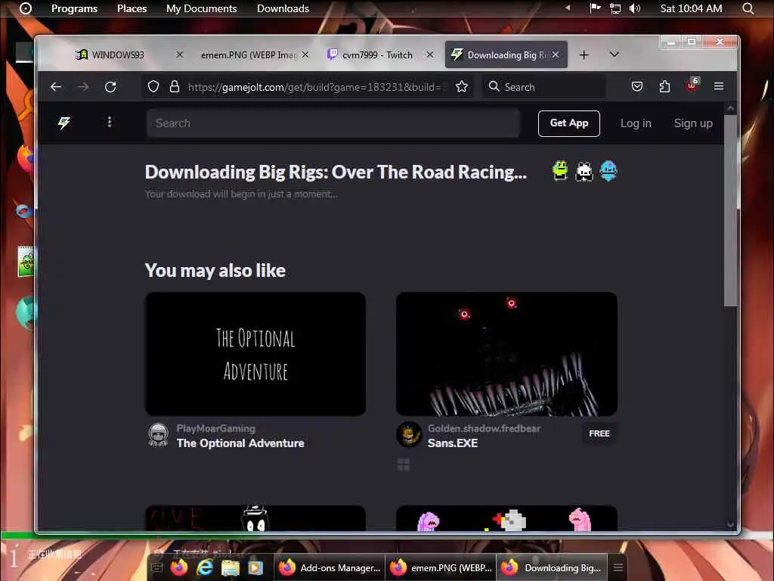Click Windows platform icon under Sans.EXE

point(404,464)
